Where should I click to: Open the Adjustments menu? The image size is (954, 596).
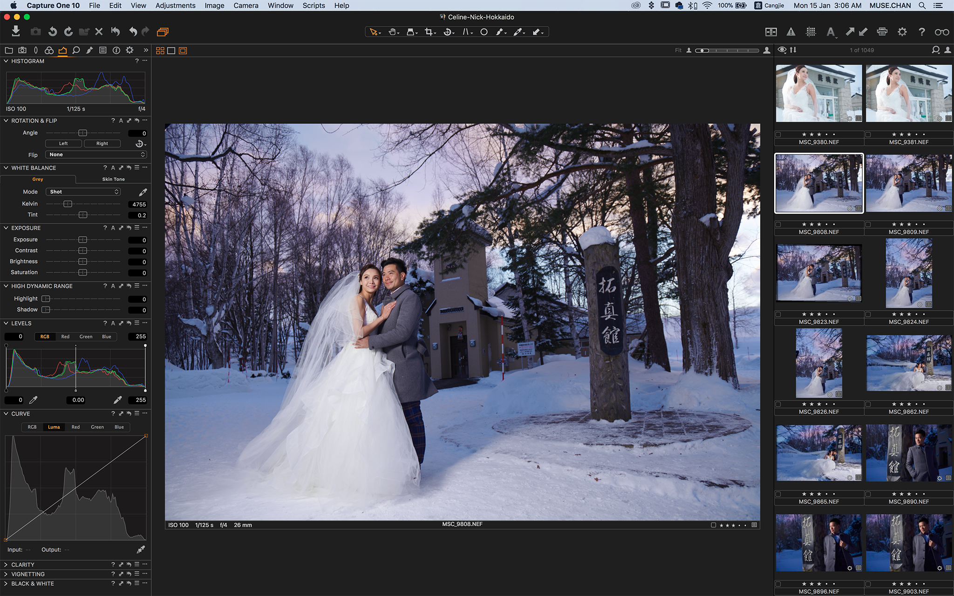(175, 6)
